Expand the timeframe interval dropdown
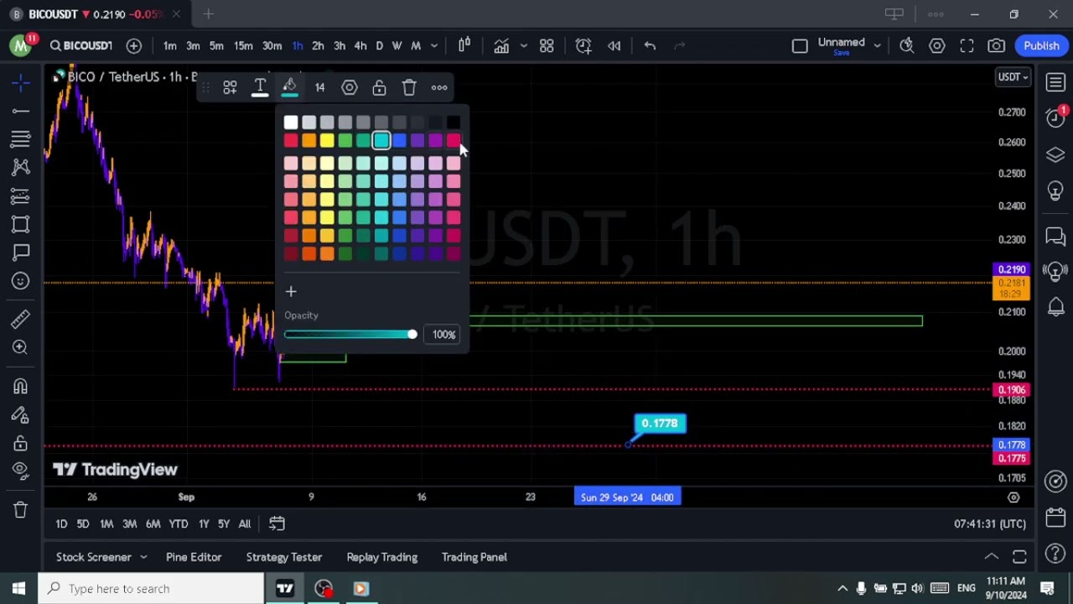 (x=434, y=45)
